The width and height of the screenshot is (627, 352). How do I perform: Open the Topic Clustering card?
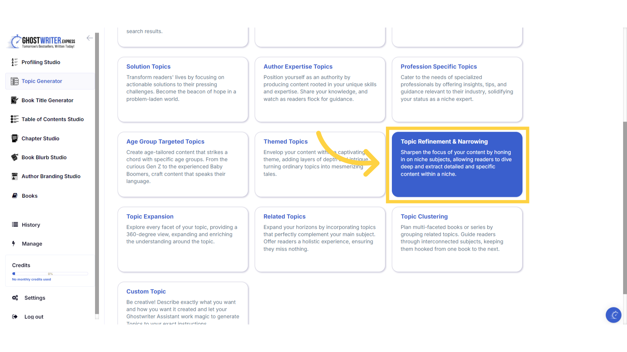tap(457, 239)
